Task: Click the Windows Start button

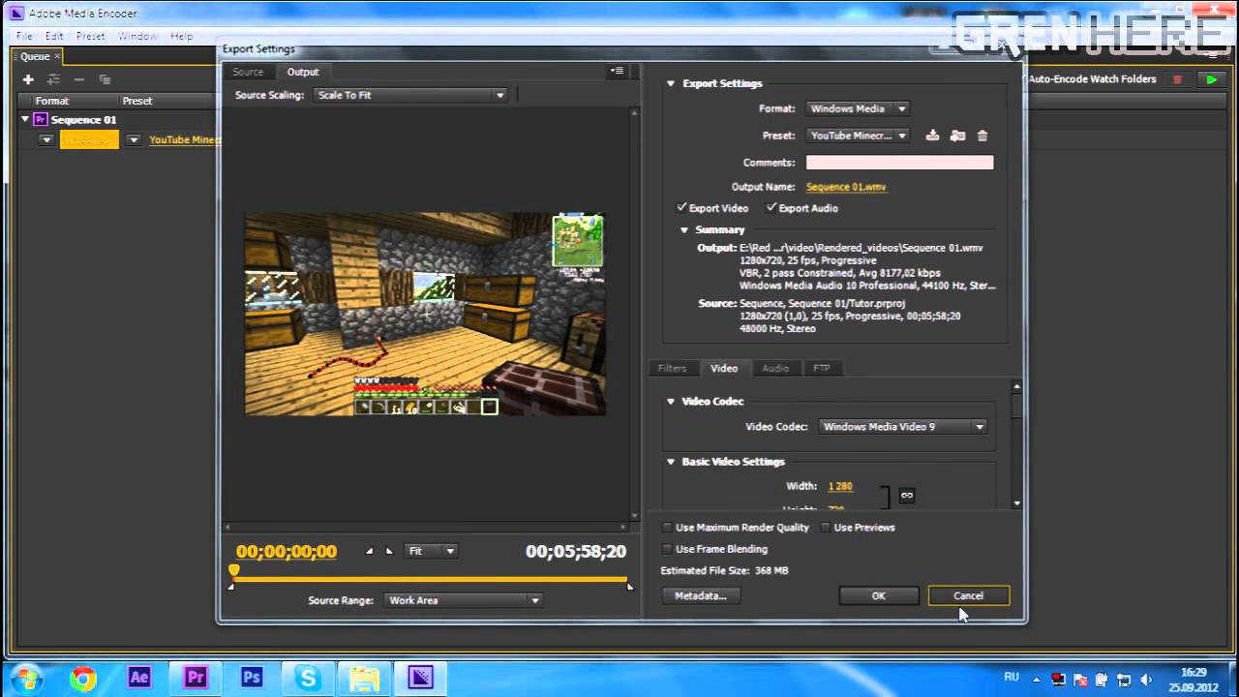Action: click(25, 678)
